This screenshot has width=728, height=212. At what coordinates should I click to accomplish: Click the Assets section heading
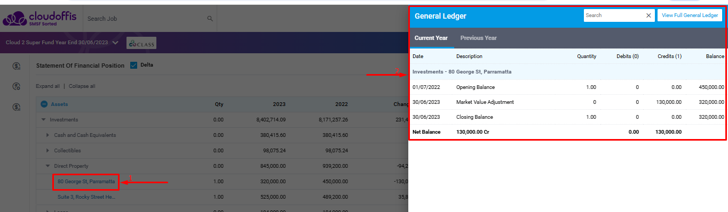coord(59,104)
